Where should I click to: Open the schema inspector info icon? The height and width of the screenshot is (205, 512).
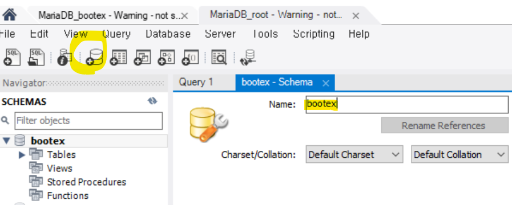64,58
